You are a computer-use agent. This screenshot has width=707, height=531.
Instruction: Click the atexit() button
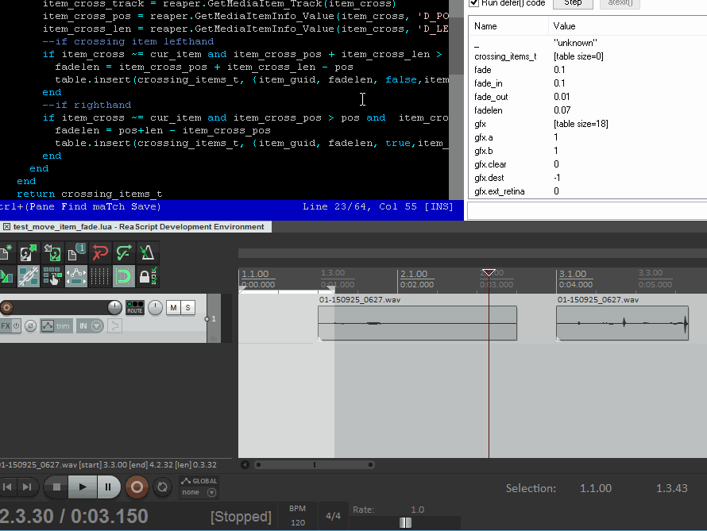(x=620, y=3)
